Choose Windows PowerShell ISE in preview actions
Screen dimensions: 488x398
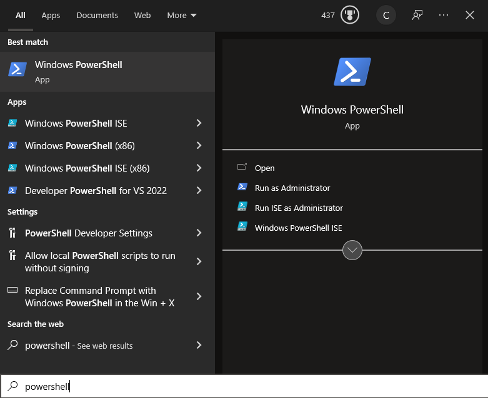coord(298,228)
